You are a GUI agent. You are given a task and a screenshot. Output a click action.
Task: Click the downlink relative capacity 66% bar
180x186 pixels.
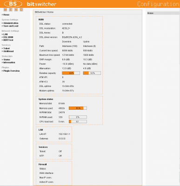coord(71,73)
